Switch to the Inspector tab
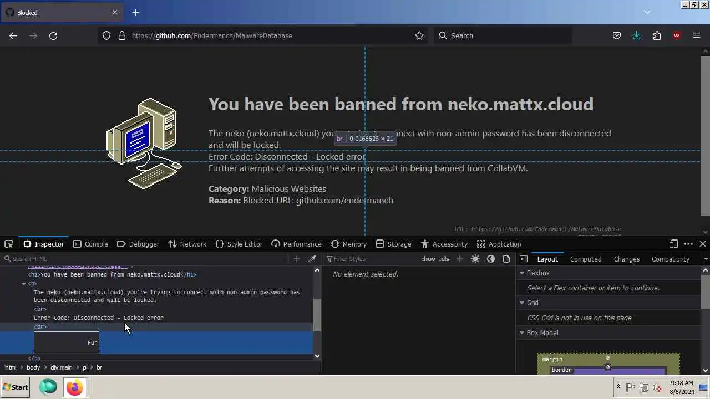Viewport: 710px width, 399px height. tap(44, 244)
